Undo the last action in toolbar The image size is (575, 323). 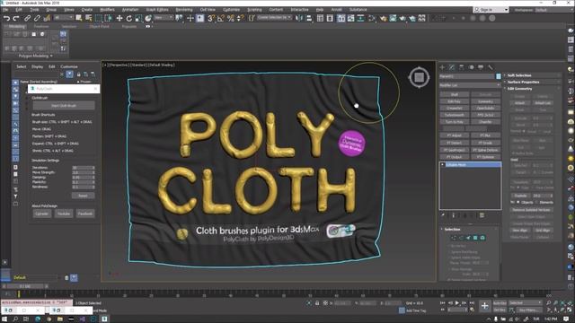[x=6, y=18]
